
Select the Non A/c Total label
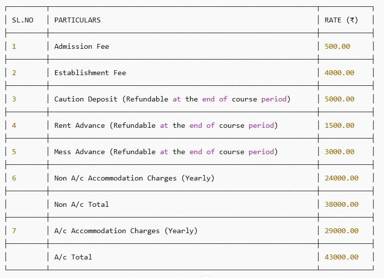(x=81, y=204)
